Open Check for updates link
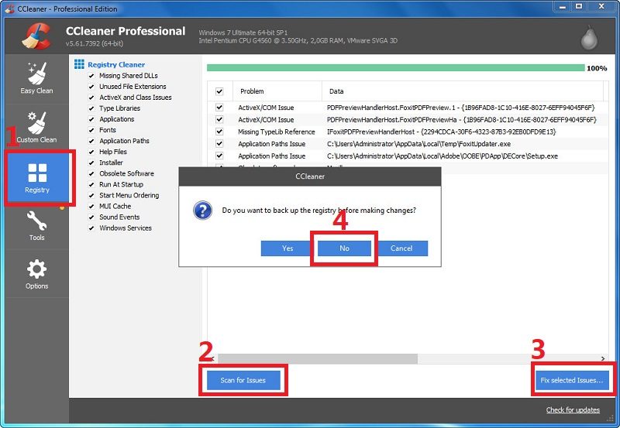The height and width of the screenshot is (428, 620). (x=573, y=410)
